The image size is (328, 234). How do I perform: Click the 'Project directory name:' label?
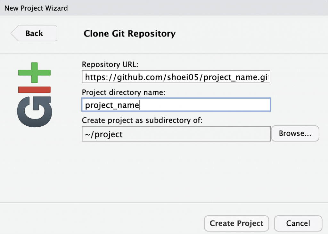point(123,92)
